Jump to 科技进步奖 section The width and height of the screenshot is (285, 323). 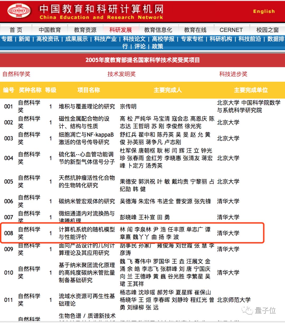tap(233, 74)
